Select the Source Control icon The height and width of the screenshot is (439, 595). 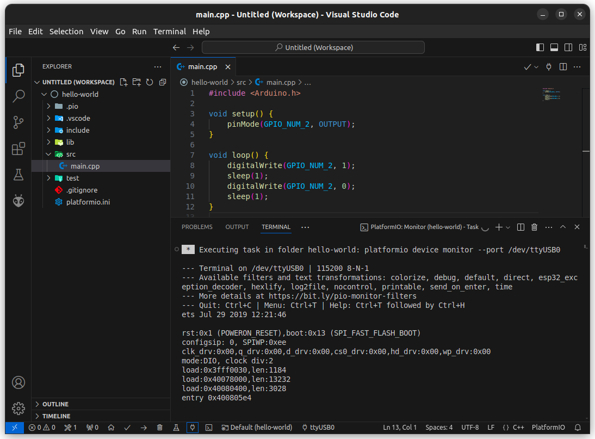18,122
